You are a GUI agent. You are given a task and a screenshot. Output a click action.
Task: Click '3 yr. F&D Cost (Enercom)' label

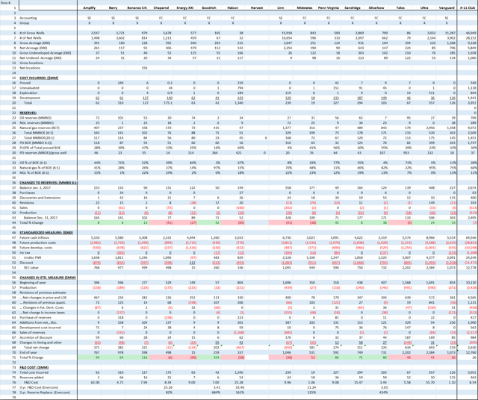[38, 387]
